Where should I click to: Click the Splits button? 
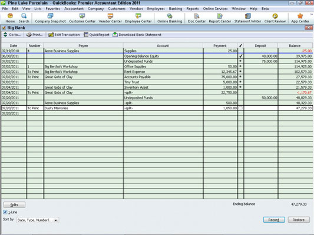pos(14,204)
